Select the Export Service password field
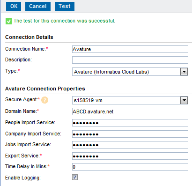The width and height of the screenshot is (192, 186). 130,156
